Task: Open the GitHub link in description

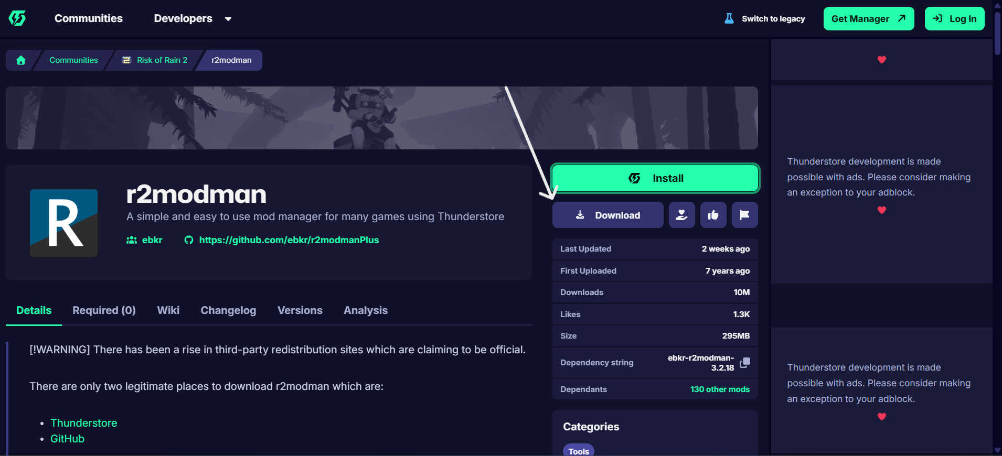Action: click(67, 439)
